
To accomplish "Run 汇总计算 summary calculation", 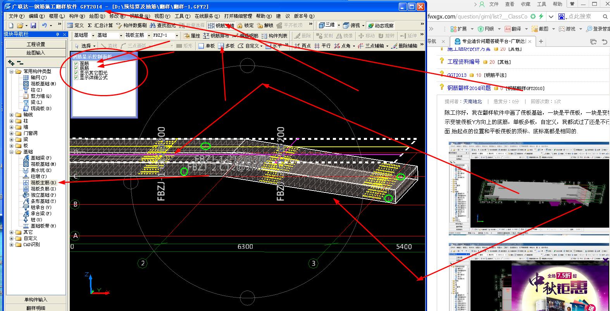I will pyautogui.click(x=100, y=25).
